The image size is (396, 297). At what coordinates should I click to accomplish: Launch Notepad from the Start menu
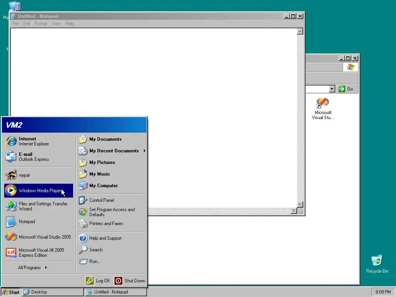pos(39,222)
